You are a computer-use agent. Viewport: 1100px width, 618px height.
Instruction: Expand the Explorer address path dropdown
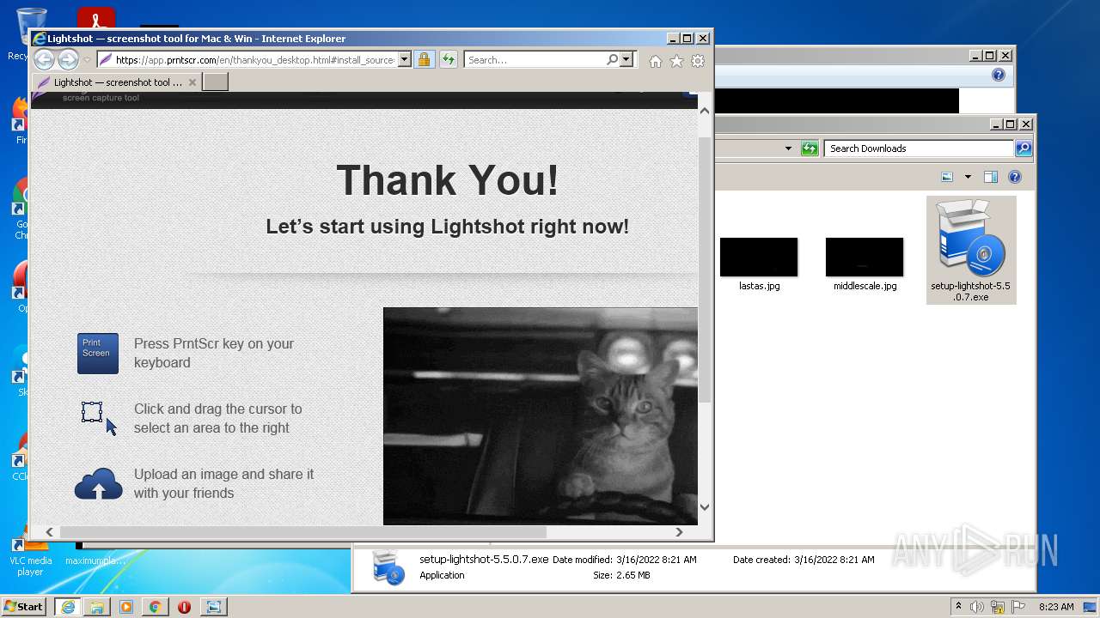pos(788,148)
